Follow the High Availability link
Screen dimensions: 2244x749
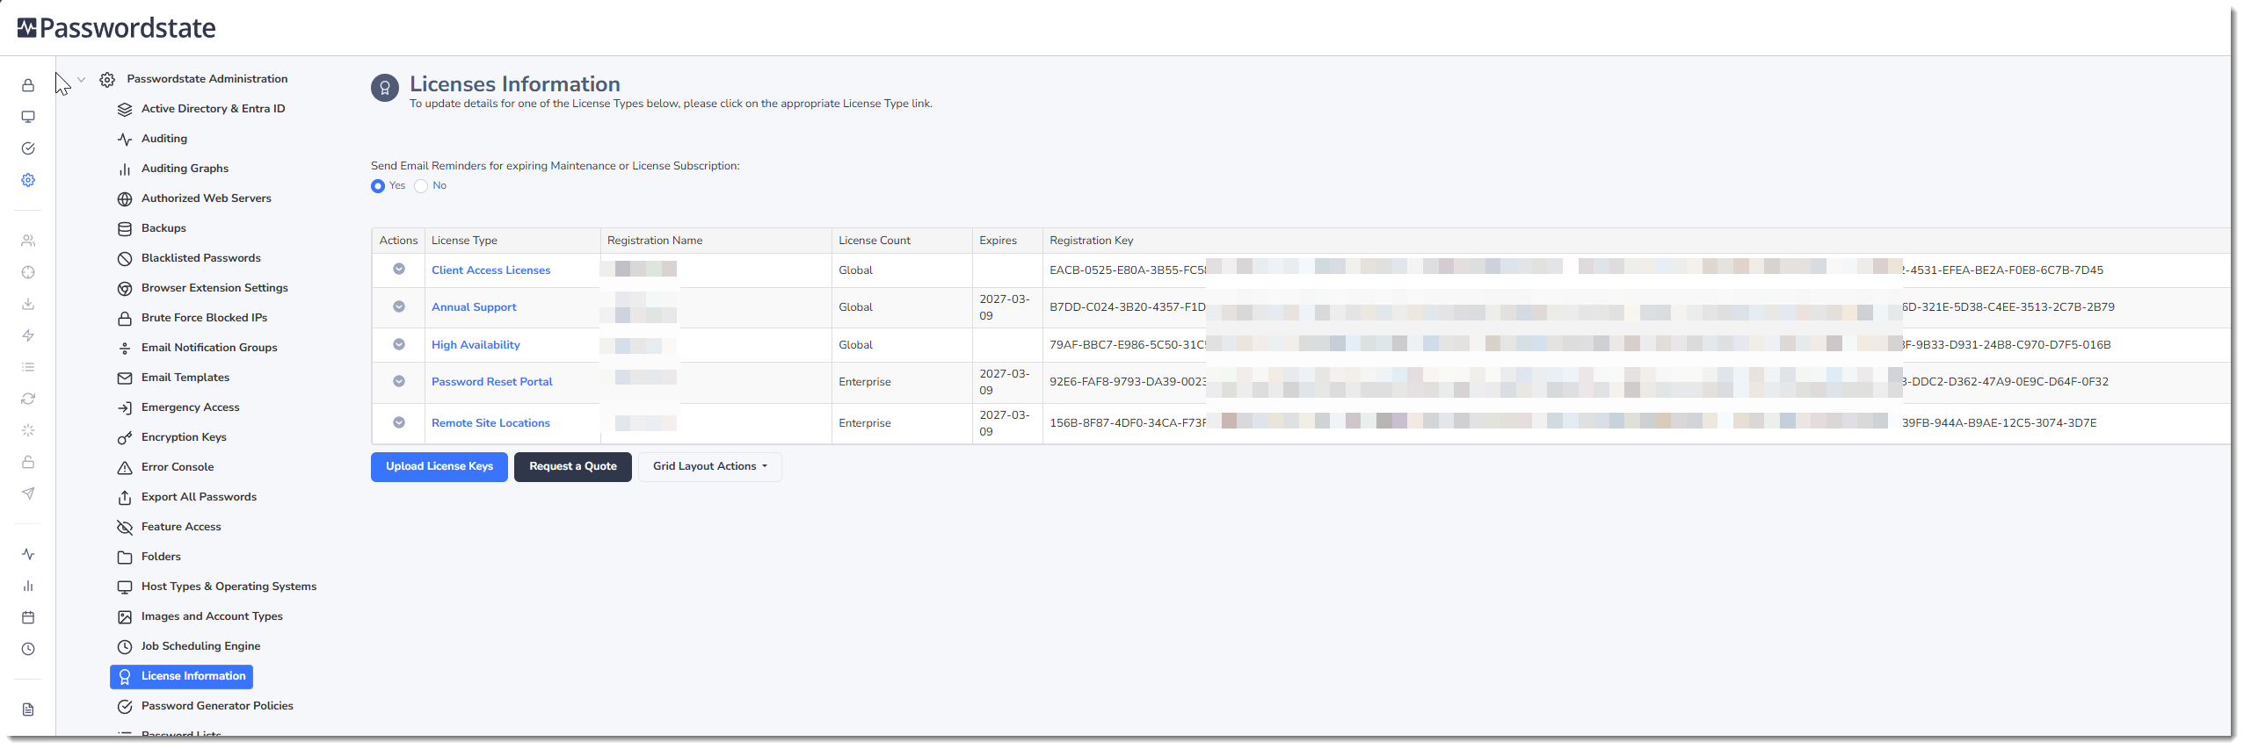[x=476, y=345]
